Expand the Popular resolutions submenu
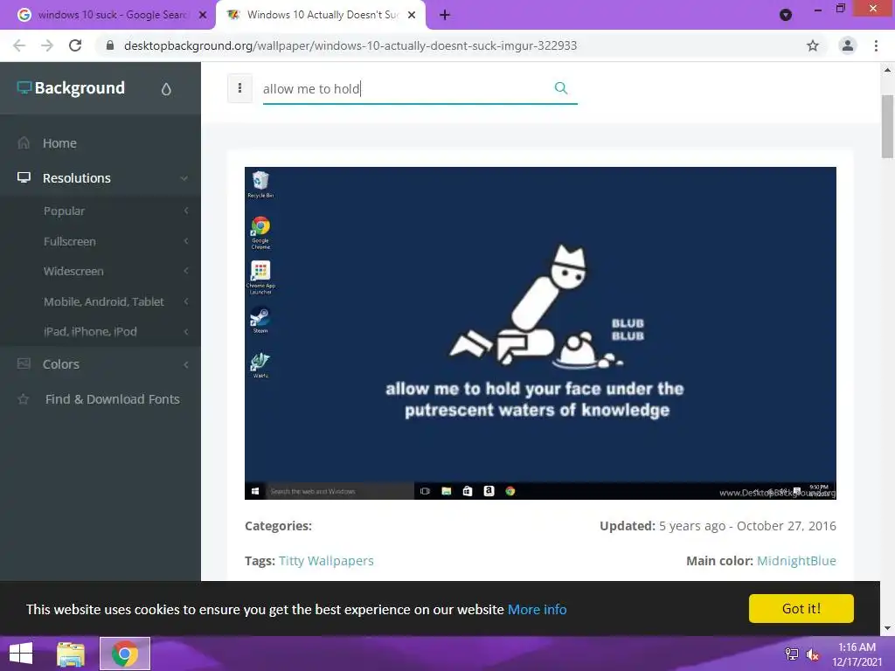The width and height of the screenshot is (895, 671). click(101, 211)
